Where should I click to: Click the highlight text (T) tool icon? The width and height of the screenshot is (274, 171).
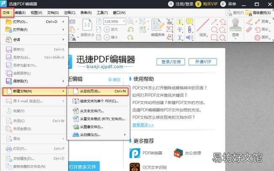tap(179, 21)
